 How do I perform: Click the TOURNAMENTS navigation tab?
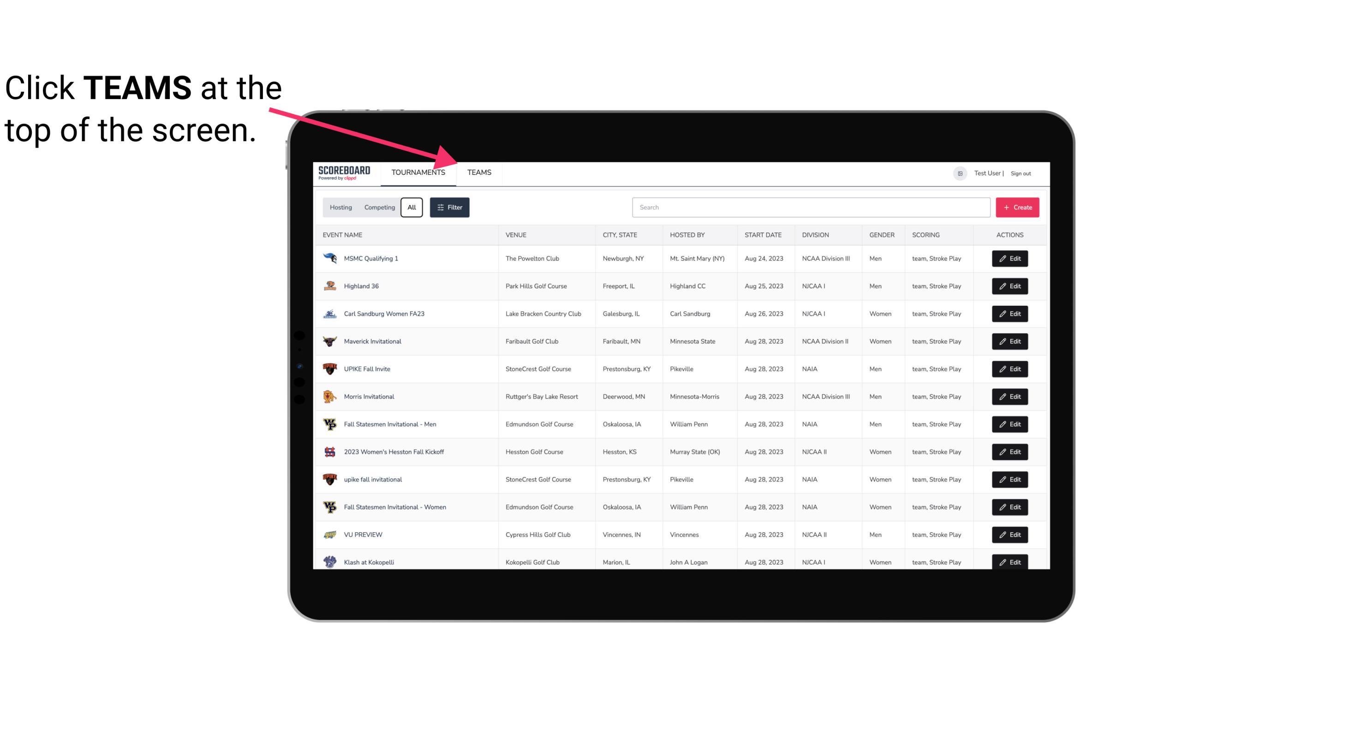(x=418, y=173)
